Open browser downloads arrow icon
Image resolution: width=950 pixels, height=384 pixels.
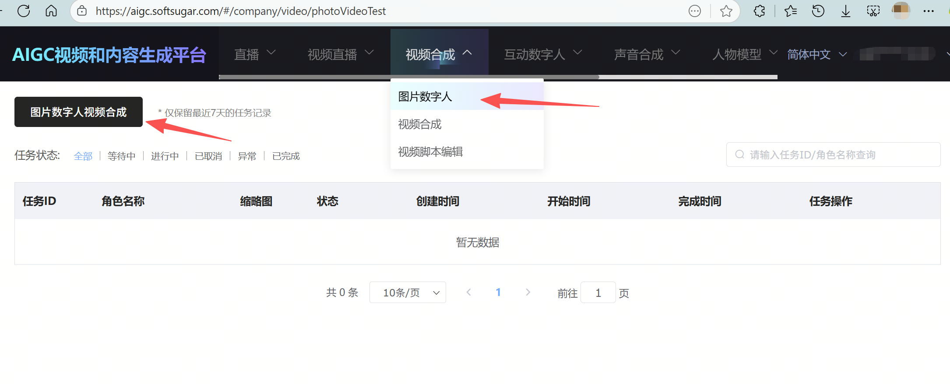(845, 11)
